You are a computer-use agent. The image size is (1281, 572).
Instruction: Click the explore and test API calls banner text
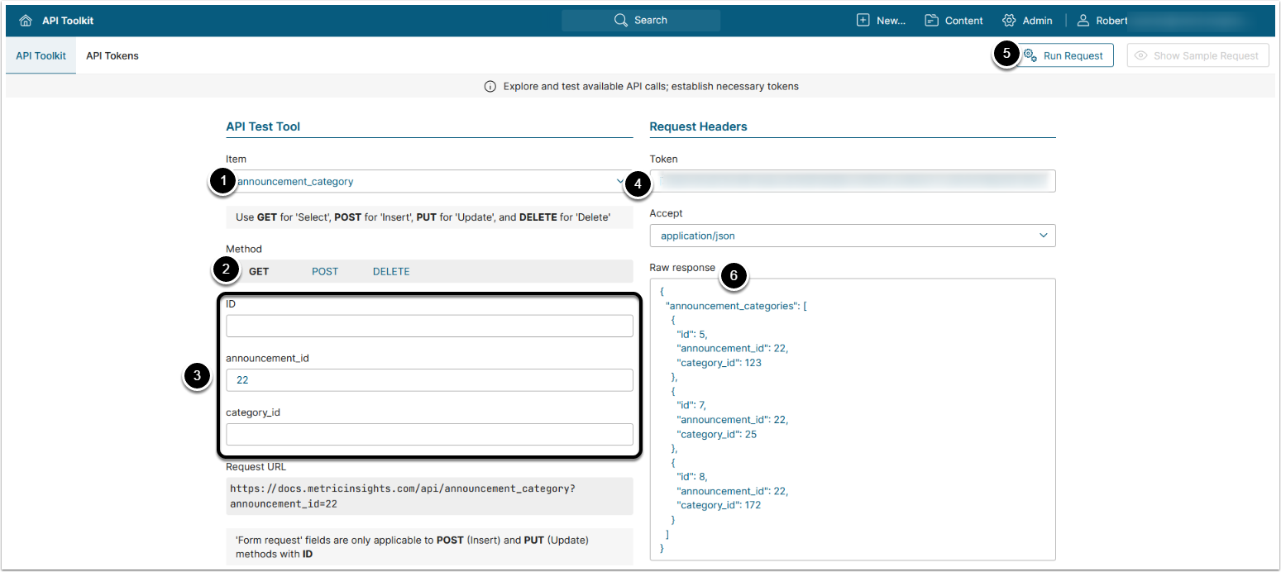(651, 86)
